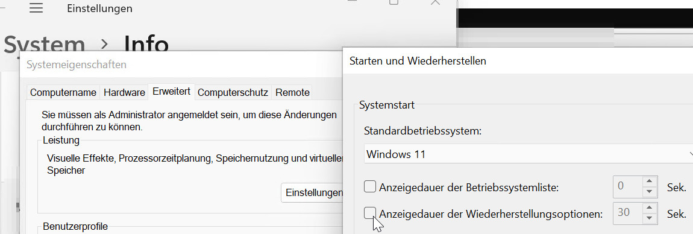Expand the Standardbetriebssystem dropdown arrow
The width and height of the screenshot is (693, 234).
689,154
